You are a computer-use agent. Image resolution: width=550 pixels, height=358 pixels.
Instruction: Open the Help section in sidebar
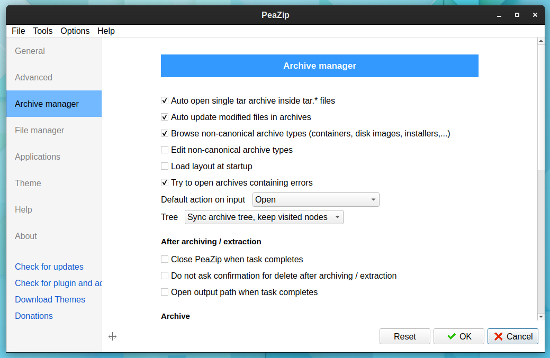[54, 210]
